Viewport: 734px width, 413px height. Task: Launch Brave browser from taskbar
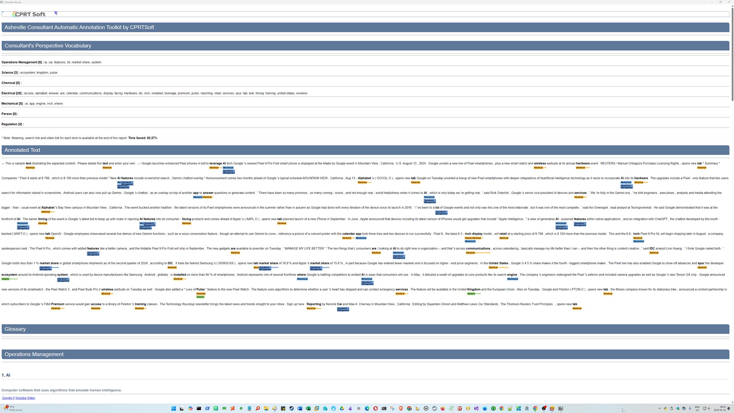tap(401, 408)
